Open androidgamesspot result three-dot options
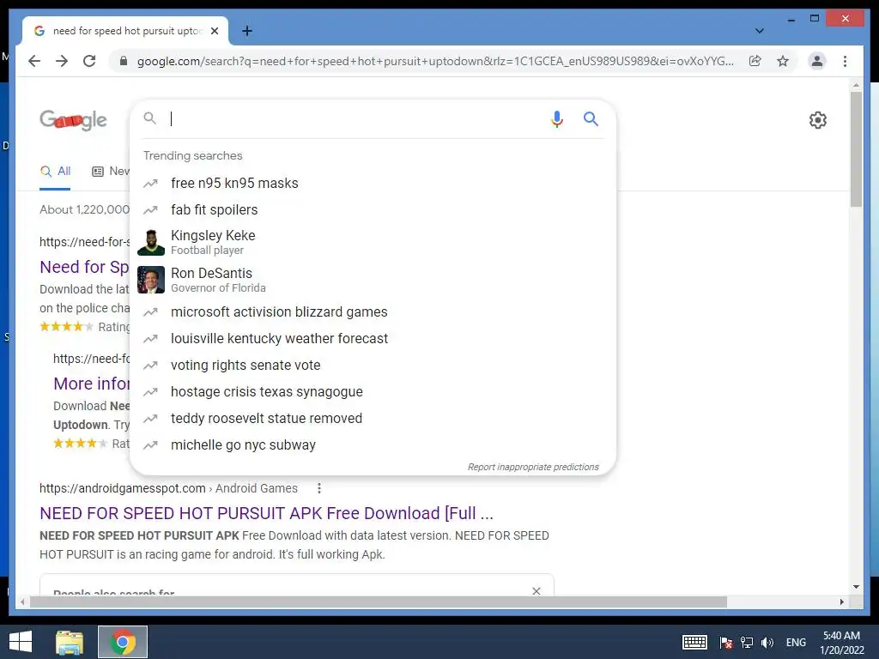The width and height of the screenshot is (879, 659). 319,488
